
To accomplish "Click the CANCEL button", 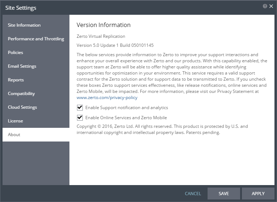I will click(193, 194).
